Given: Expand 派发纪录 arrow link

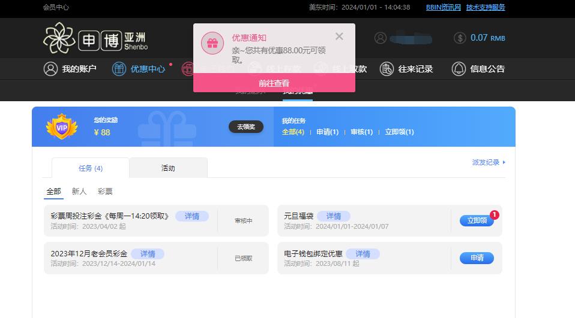Looking at the screenshot, I should tap(489, 162).
